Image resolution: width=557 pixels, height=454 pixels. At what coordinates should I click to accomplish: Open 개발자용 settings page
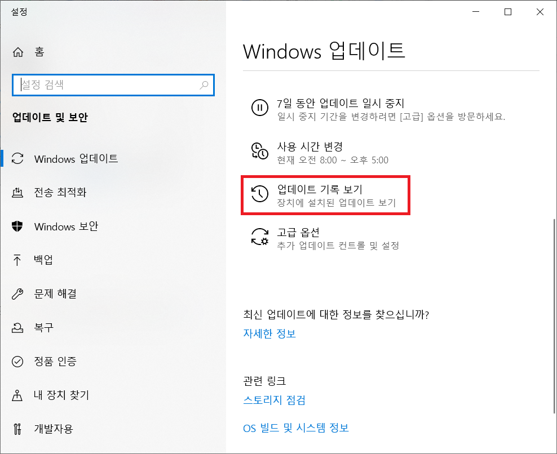pyautogui.click(x=113, y=429)
